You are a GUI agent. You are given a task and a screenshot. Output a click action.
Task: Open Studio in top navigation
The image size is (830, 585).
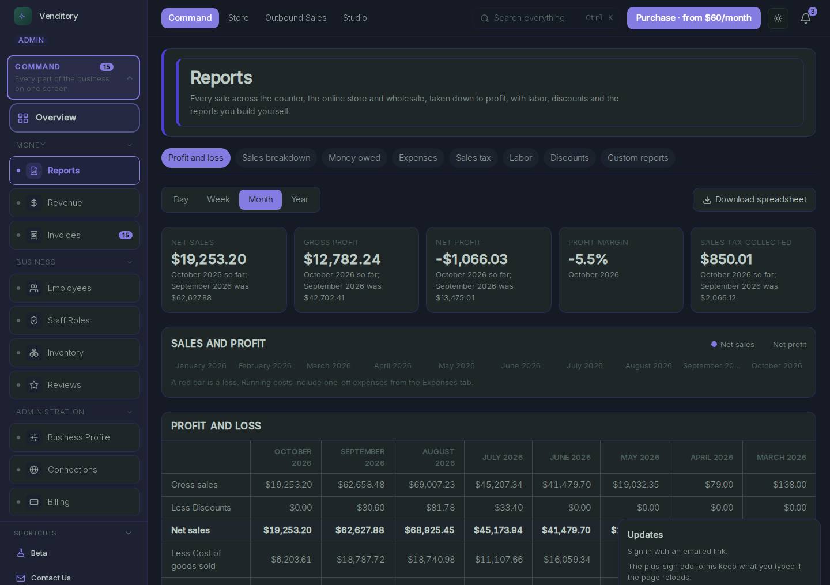point(355,18)
